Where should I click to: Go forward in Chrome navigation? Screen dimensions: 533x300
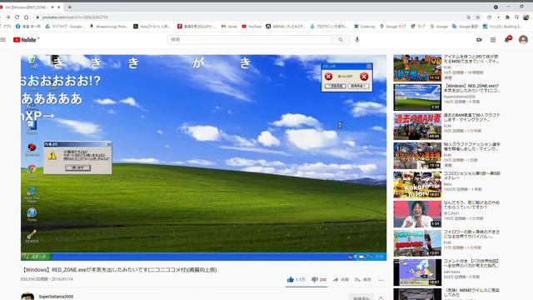pyautogui.click(x=7, y=17)
